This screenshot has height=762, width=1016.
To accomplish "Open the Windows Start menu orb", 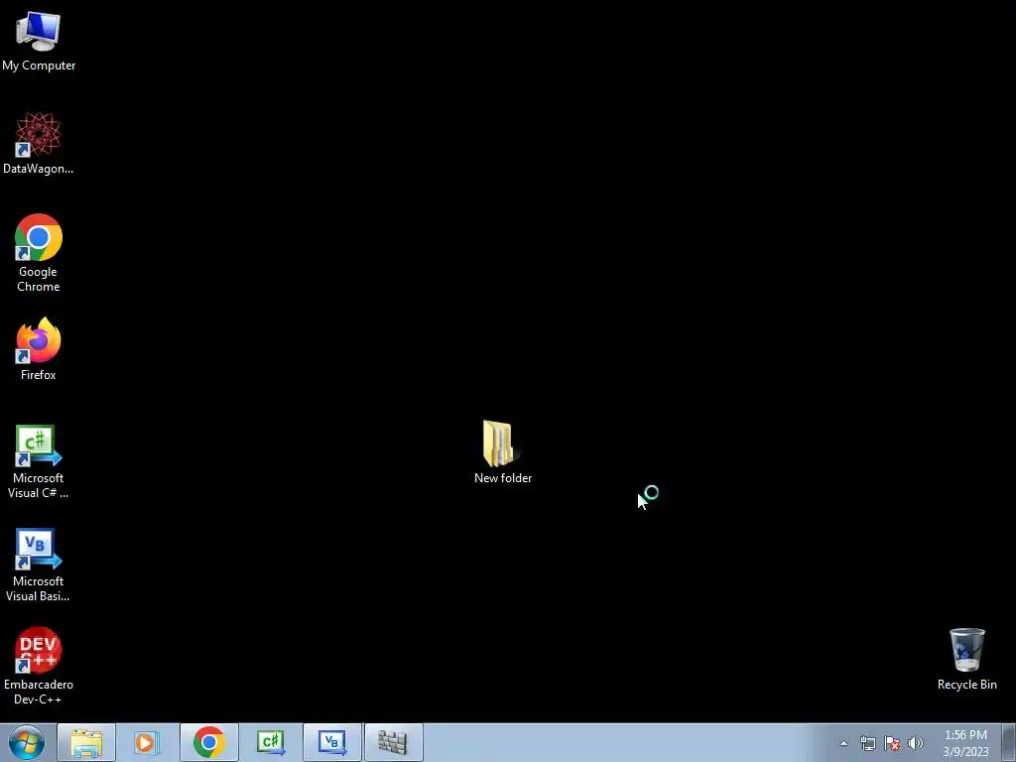I will point(27,742).
